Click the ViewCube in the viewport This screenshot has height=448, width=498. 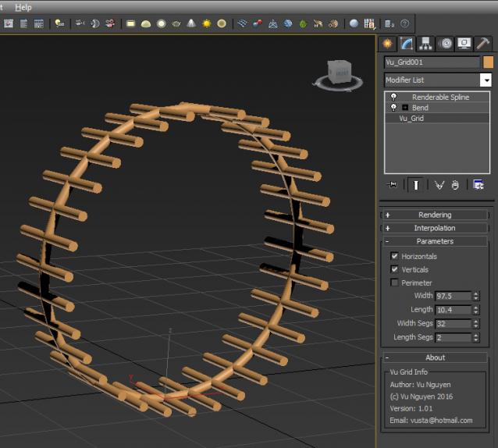(339, 73)
